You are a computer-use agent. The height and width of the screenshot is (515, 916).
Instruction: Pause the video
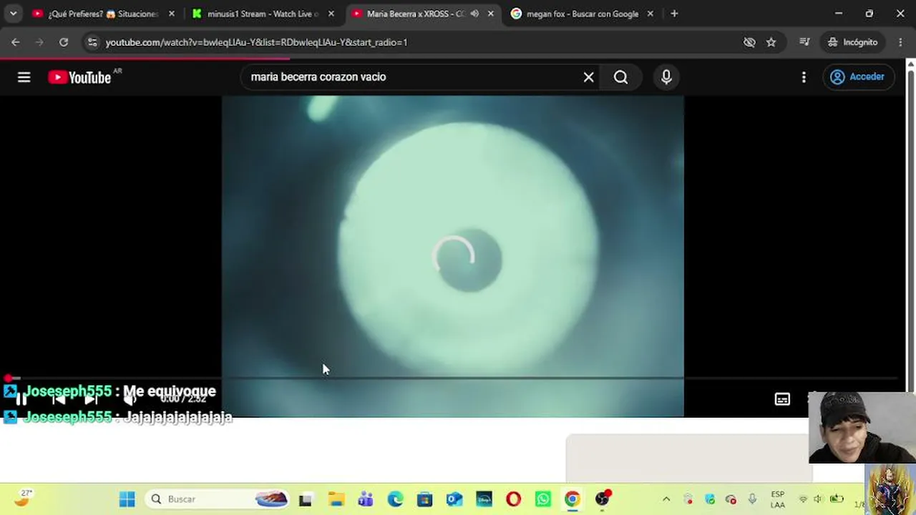21,400
